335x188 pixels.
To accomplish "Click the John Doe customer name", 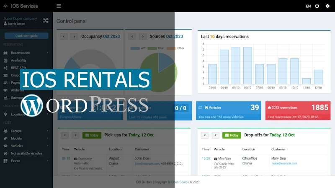I will [x=142, y=158].
